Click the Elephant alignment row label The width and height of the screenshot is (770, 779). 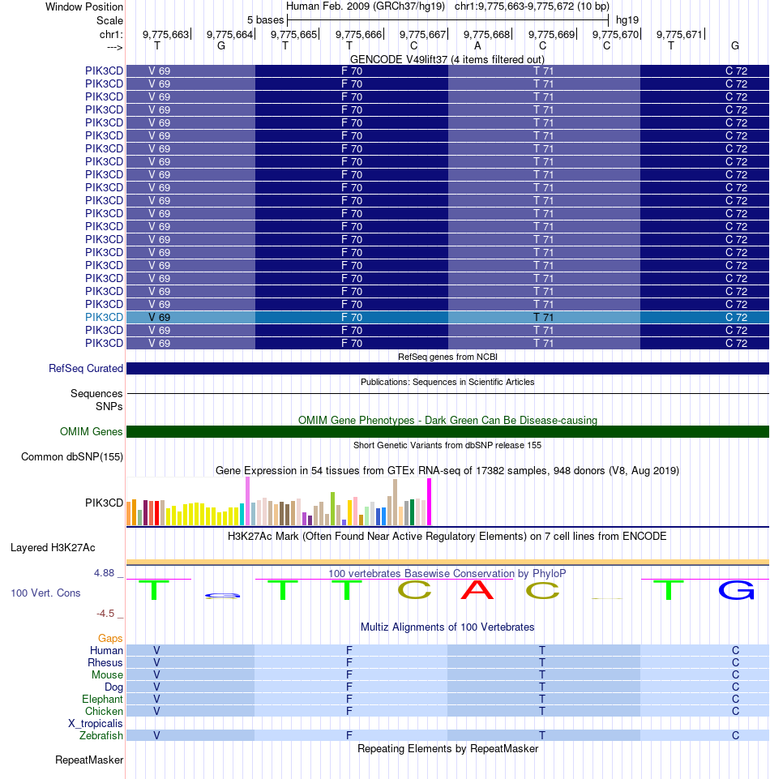(x=102, y=699)
